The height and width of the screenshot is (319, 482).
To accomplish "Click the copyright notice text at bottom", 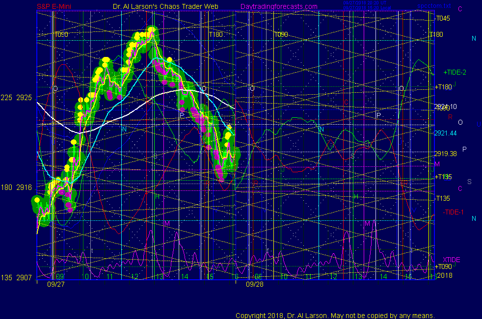I will [x=335, y=316].
